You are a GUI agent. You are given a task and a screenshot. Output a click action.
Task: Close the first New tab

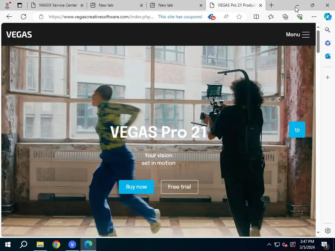(x=141, y=5)
